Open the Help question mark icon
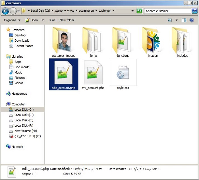This screenshot has height=180, width=199. (x=192, y=20)
